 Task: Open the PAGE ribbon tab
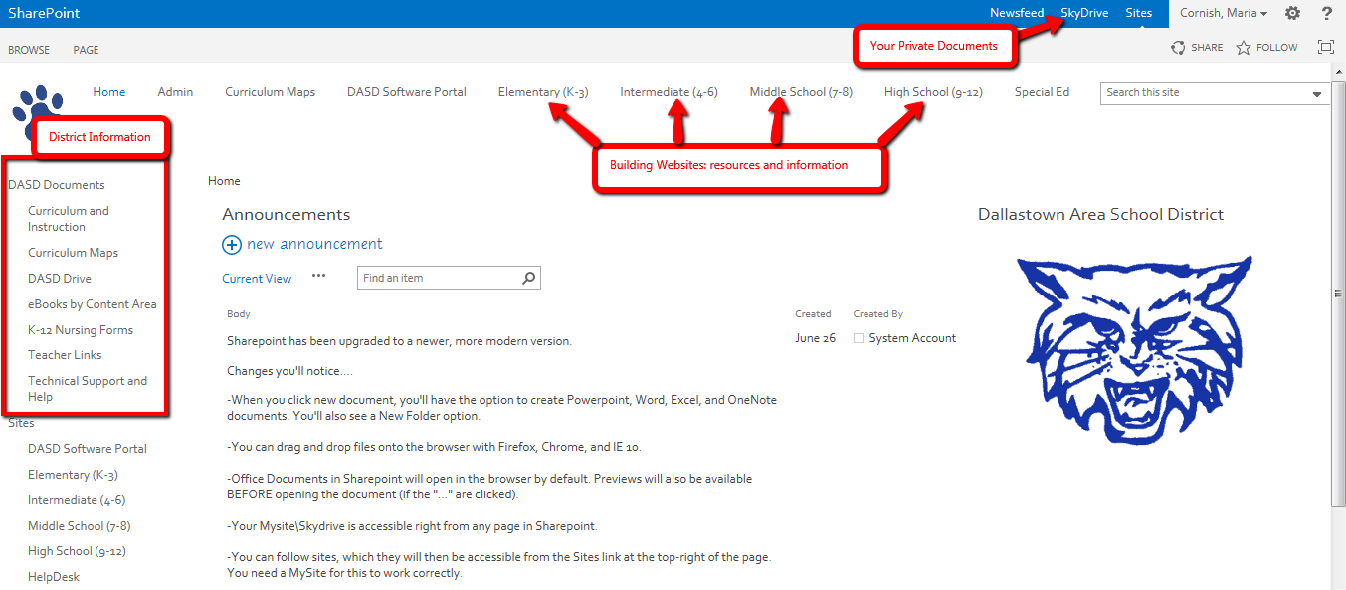click(x=86, y=50)
